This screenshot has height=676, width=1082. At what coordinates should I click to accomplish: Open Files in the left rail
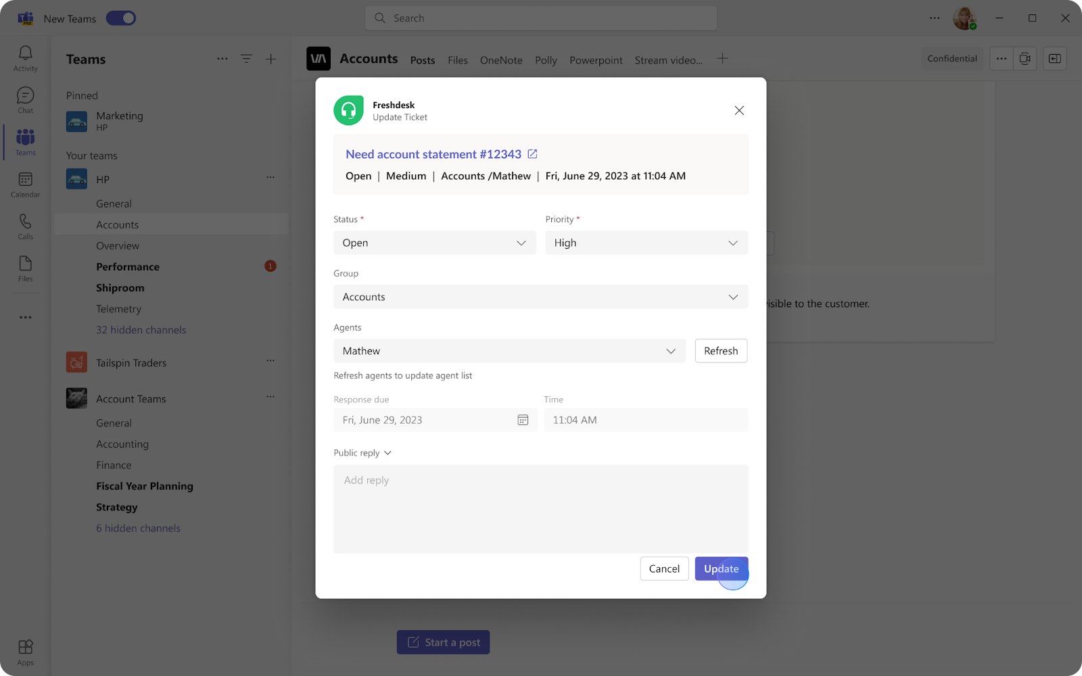click(x=25, y=268)
